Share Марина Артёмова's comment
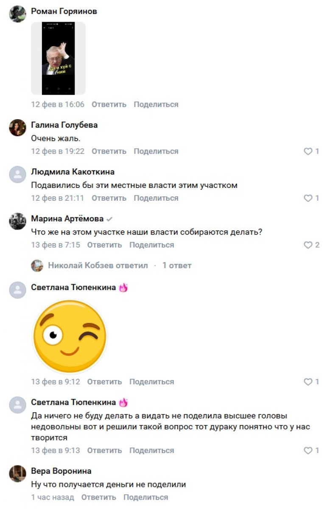Screen dimensions: 327x509 151,245
